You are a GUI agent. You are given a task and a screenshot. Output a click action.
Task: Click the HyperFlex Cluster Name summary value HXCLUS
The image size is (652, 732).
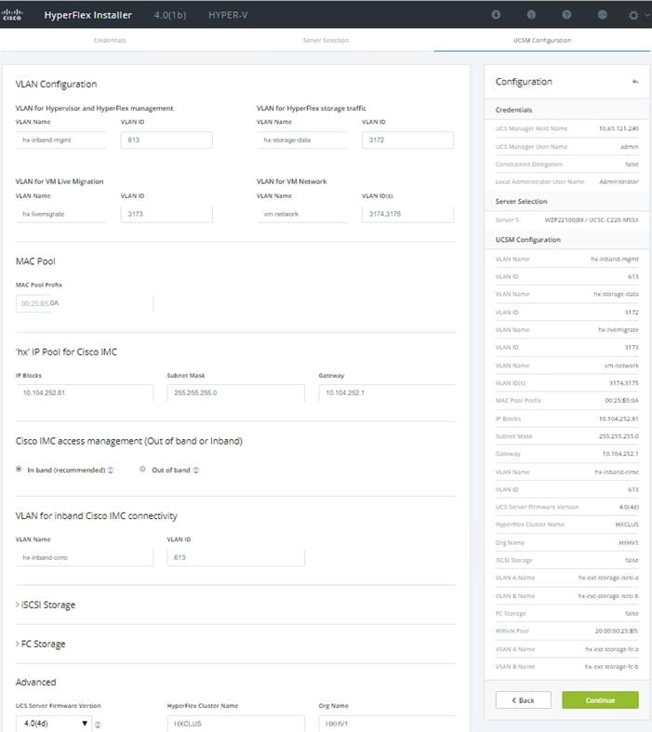pos(627,525)
